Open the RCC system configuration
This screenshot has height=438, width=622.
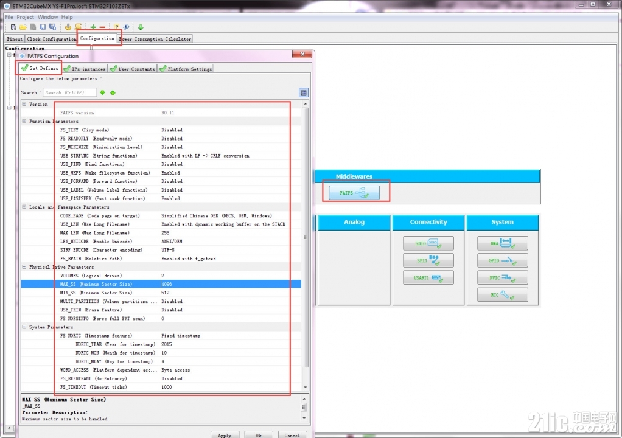pyautogui.click(x=502, y=294)
